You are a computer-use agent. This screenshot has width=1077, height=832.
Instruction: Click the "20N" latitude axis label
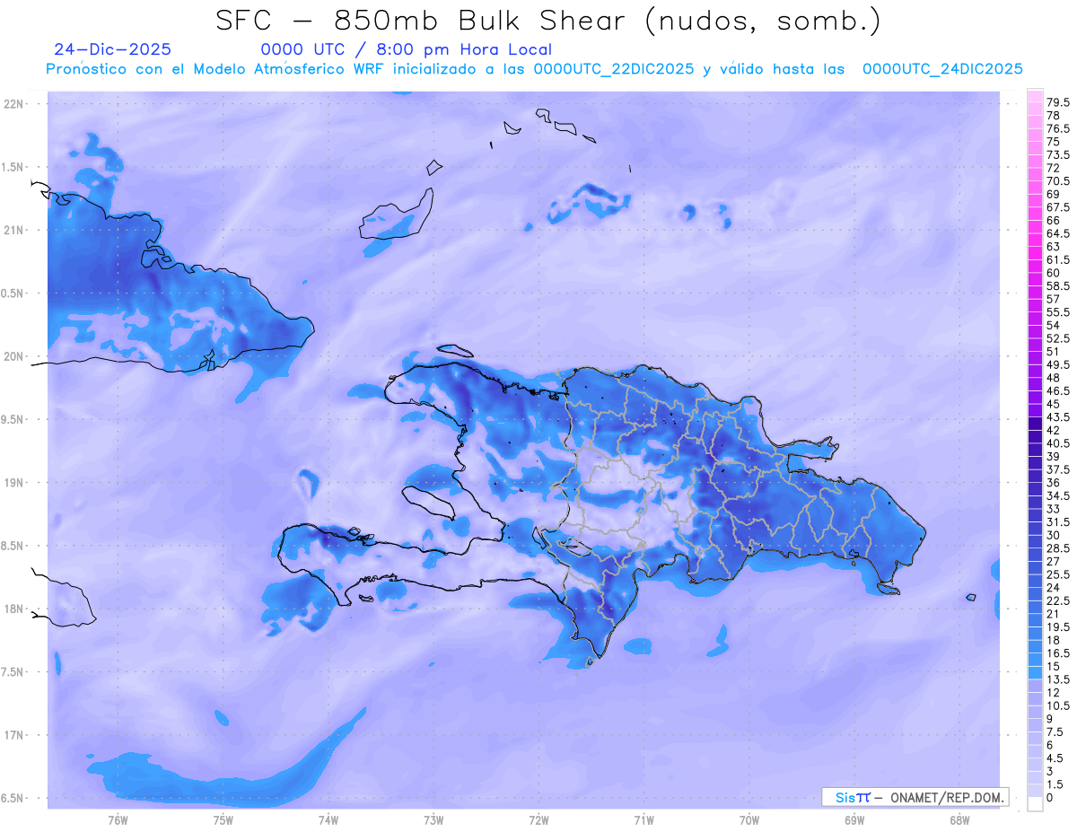click(x=15, y=356)
